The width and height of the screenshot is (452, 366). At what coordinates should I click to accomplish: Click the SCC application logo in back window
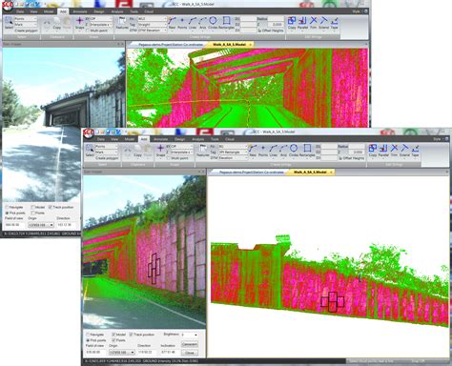click(8, 6)
